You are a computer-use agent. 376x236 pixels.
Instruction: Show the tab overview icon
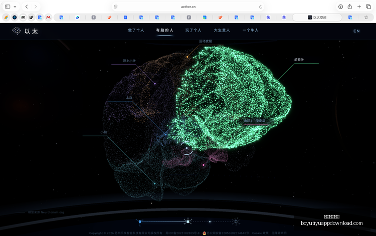tap(368, 7)
